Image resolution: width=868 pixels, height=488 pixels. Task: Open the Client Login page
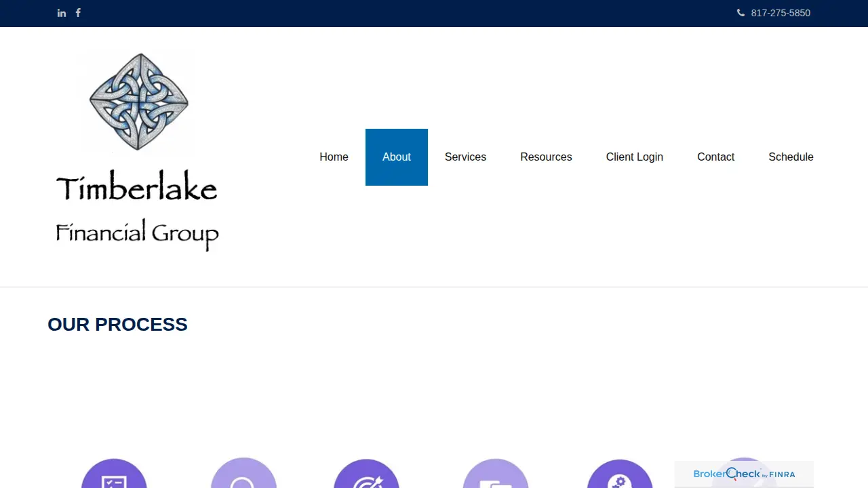point(635,157)
